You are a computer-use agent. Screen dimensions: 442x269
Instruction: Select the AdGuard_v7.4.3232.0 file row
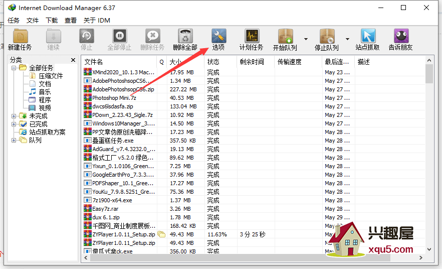254,149
